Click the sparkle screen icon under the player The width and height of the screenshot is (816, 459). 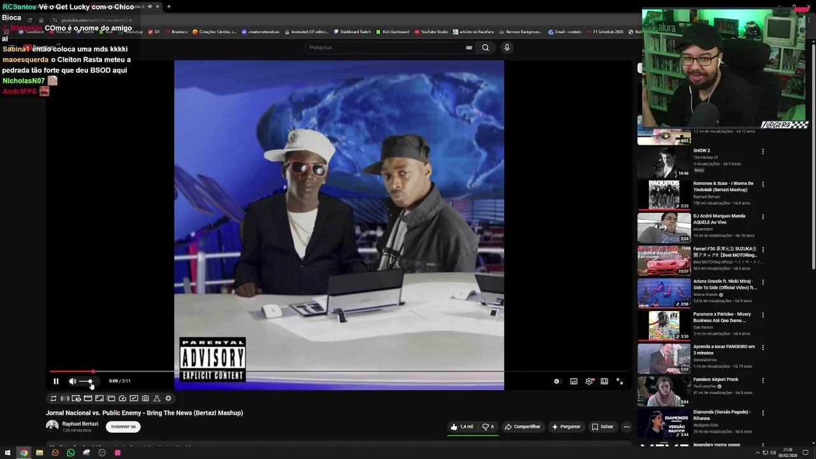click(134, 398)
